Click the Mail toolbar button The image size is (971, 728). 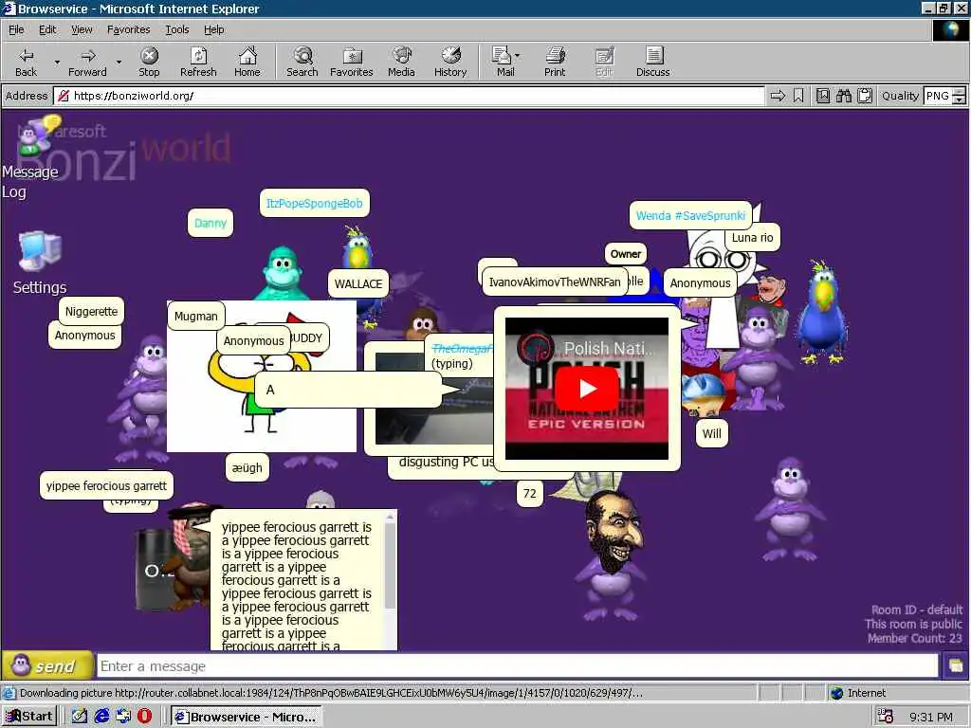[504, 62]
